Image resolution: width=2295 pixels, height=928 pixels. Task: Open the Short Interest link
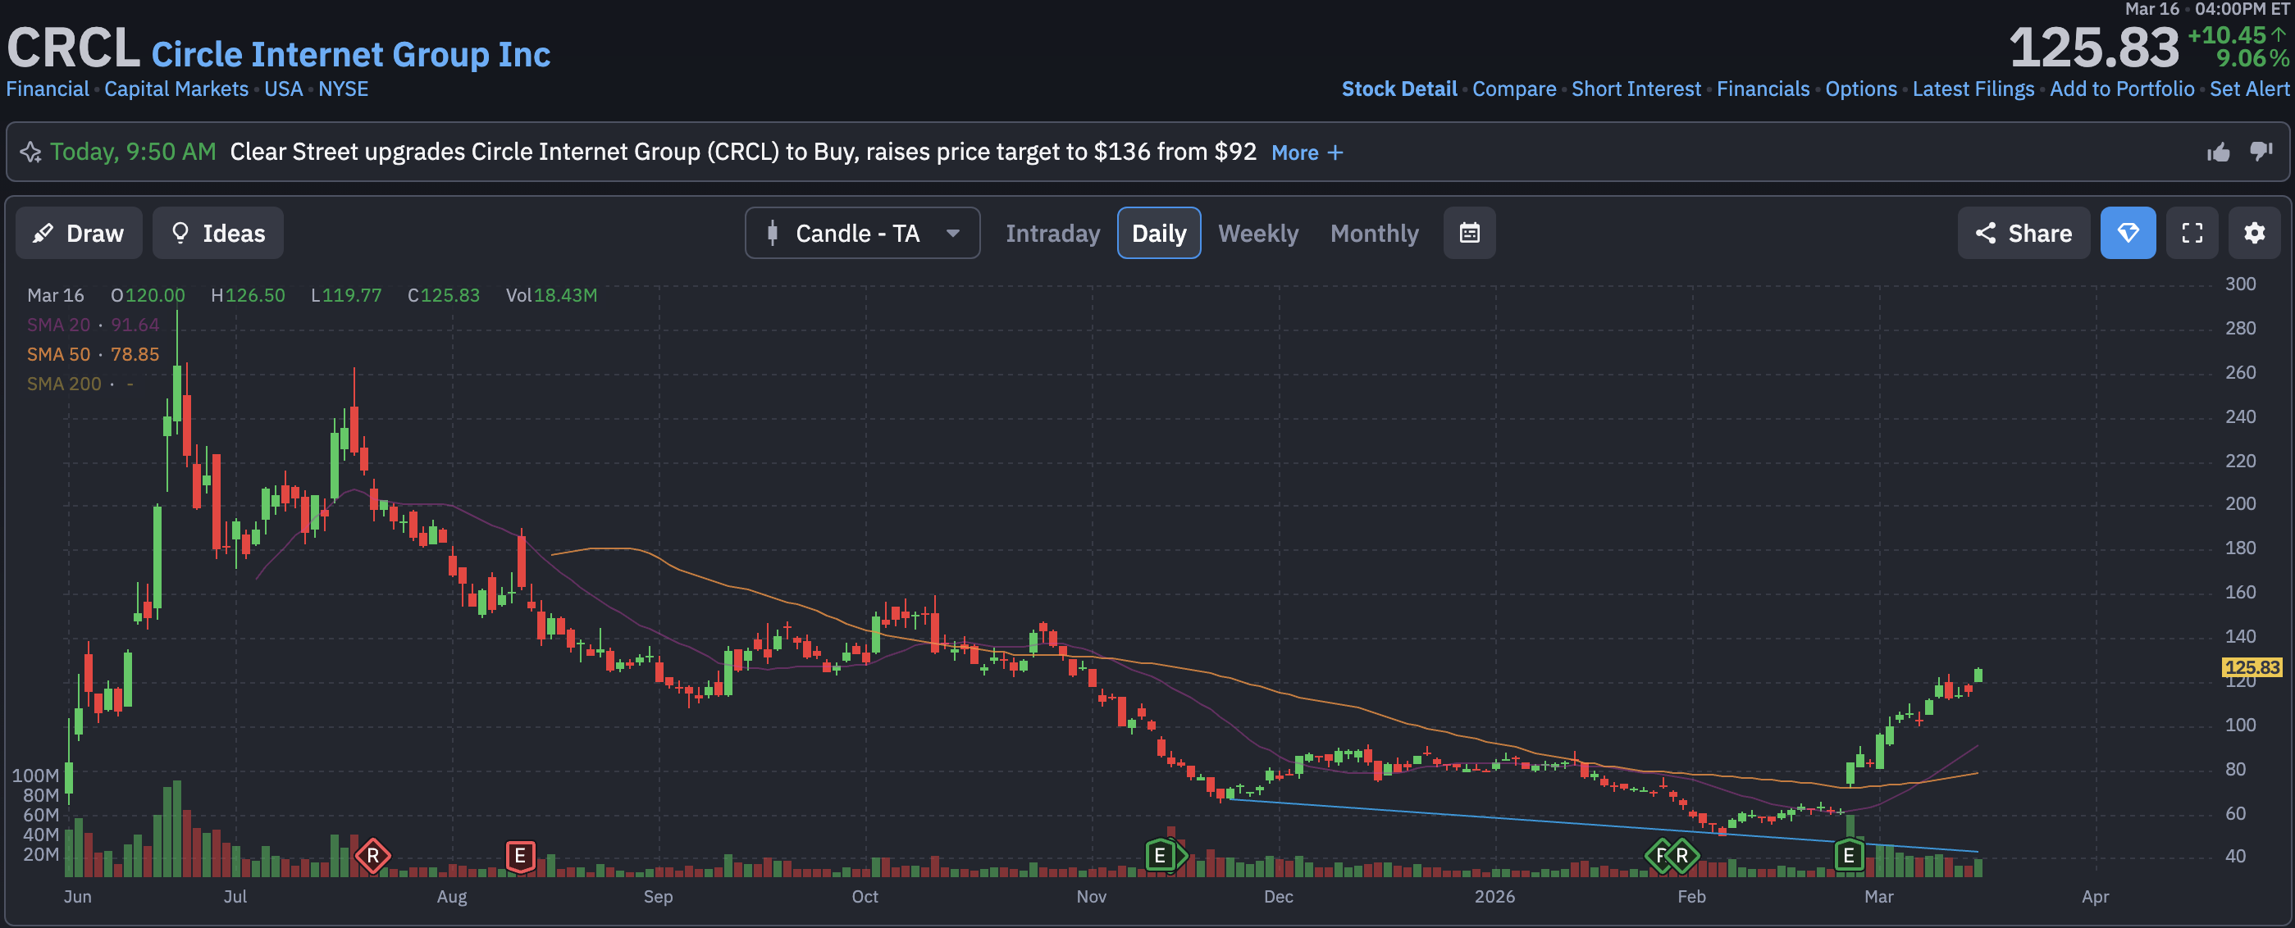1636,89
